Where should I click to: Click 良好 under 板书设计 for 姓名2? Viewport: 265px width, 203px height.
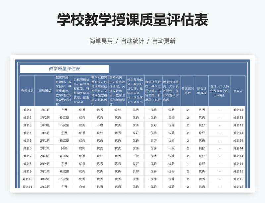(171, 118)
